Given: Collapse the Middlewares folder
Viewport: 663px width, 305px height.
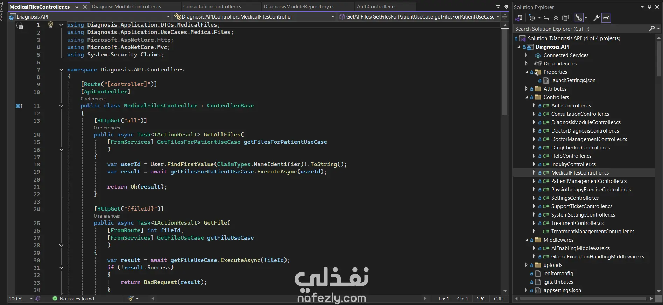Looking at the screenshot, I should 526,240.
